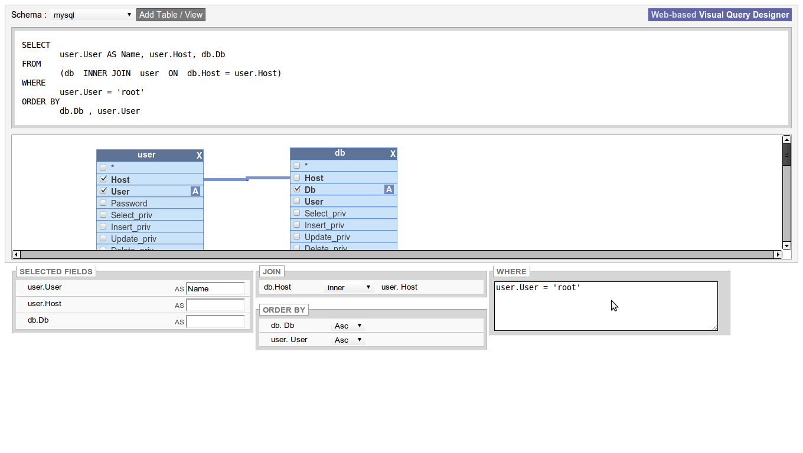The width and height of the screenshot is (803, 453).
Task: Uncheck the Host field in the user table
Action: (103, 179)
